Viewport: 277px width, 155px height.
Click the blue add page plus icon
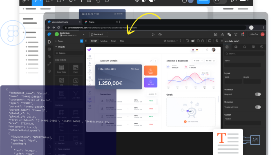tap(82, 41)
